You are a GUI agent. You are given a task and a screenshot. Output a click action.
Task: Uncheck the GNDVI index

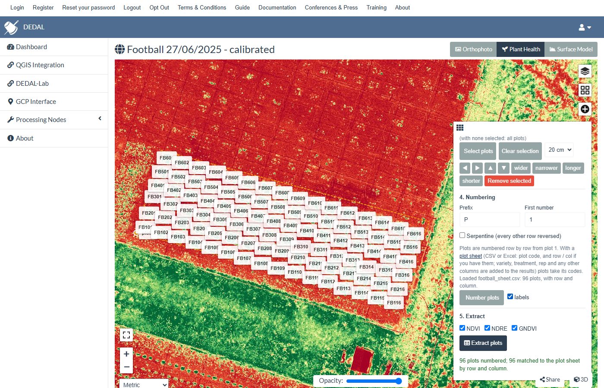tap(515, 328)
